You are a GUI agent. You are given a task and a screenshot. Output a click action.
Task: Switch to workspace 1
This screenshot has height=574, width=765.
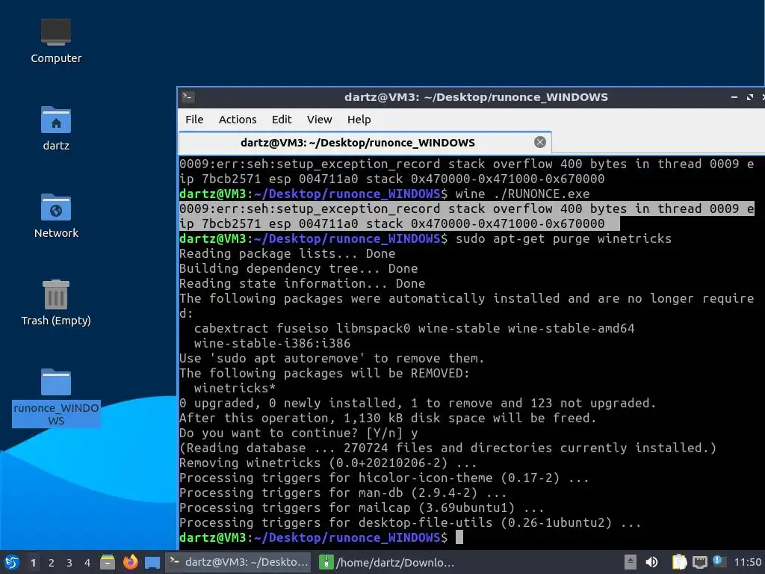(x=33, y=563)
